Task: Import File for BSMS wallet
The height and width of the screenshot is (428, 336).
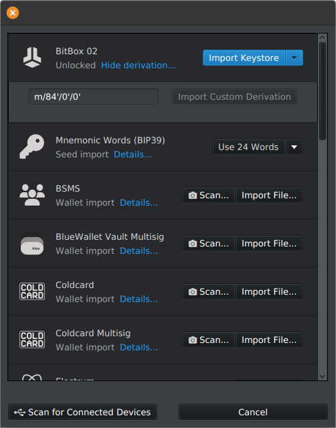Action: (269, 195)
